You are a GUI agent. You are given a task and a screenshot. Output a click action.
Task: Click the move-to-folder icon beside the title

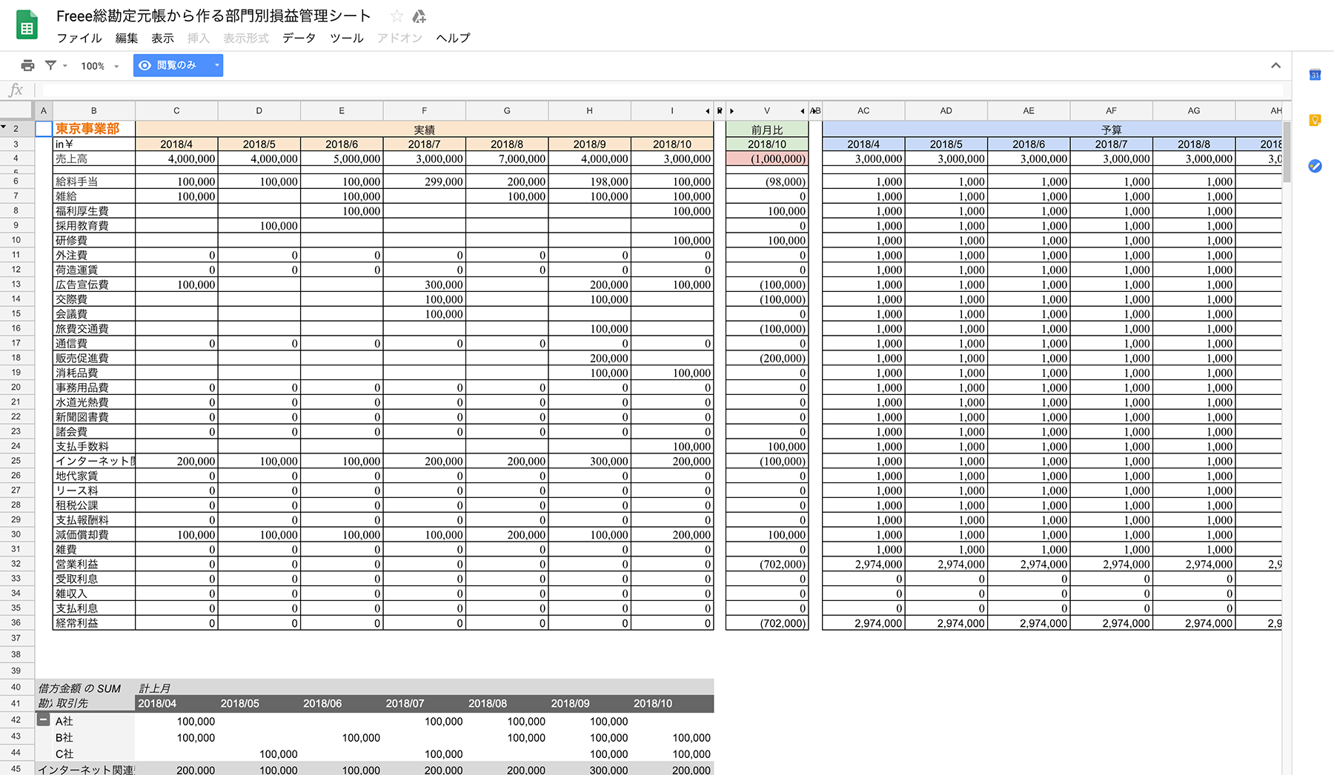419,16
